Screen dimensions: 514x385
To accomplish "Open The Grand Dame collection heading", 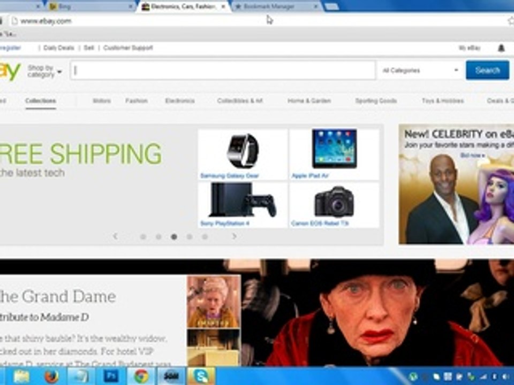I will 58,296.
